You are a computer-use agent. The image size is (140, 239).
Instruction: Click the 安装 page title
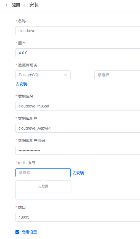(x=34, y=5)
